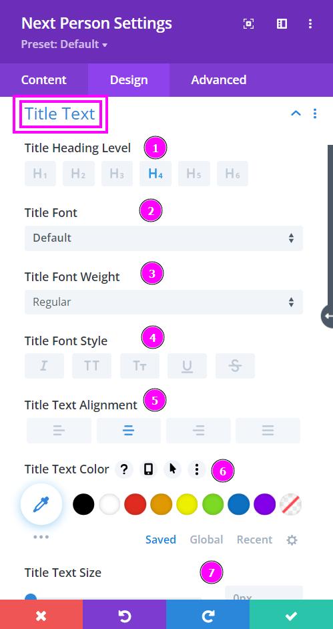Toggle the split sidebar view icon
The image size is (333, 629).
pos(282,24)
